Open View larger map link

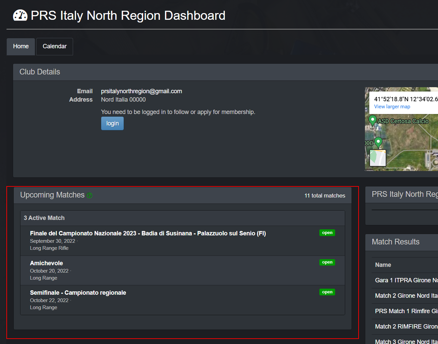(x=392, y=107)
